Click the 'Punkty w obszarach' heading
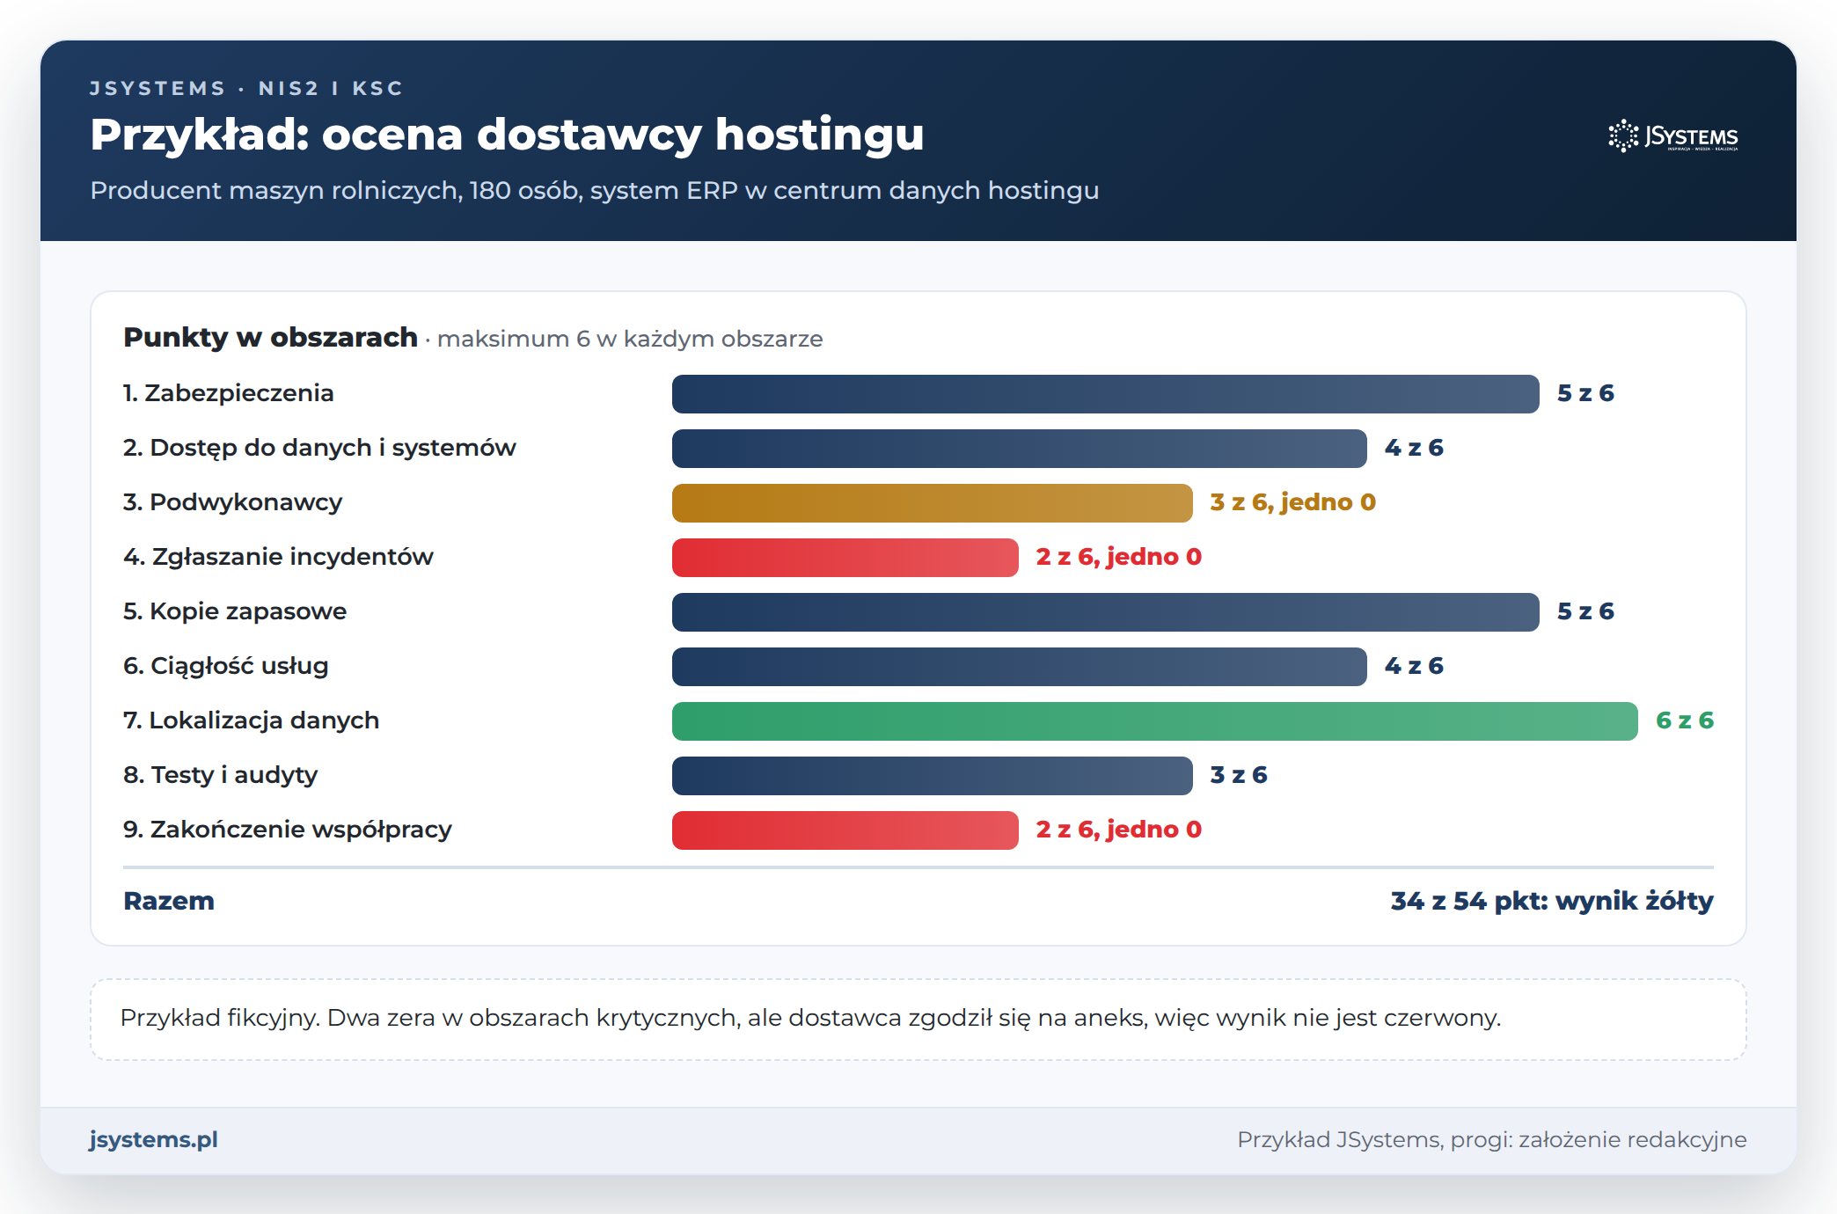This screenshot has width=1837, height=1214. [x=270, y=338]
